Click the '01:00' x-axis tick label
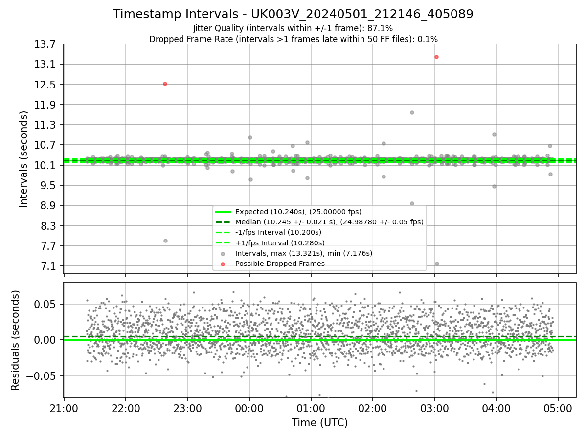The width and height of the screenshot is (587, 440). pos(311,408)
